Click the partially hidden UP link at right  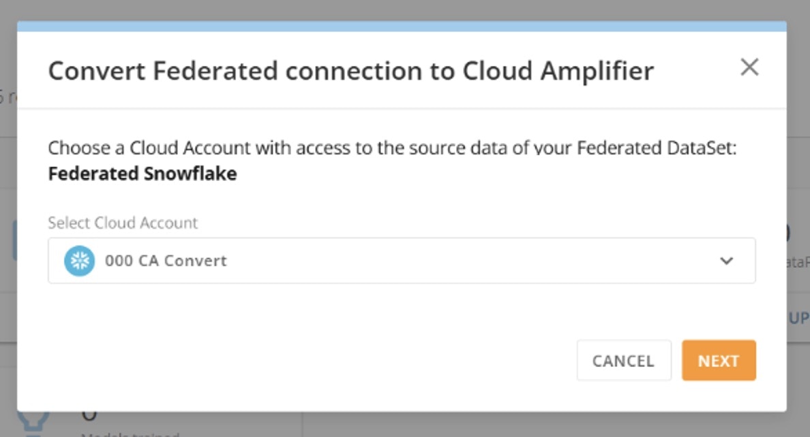pos(798,318)
